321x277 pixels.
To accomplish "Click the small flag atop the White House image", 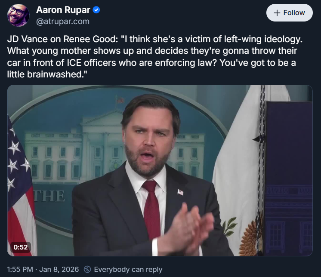I will point(121,100).
